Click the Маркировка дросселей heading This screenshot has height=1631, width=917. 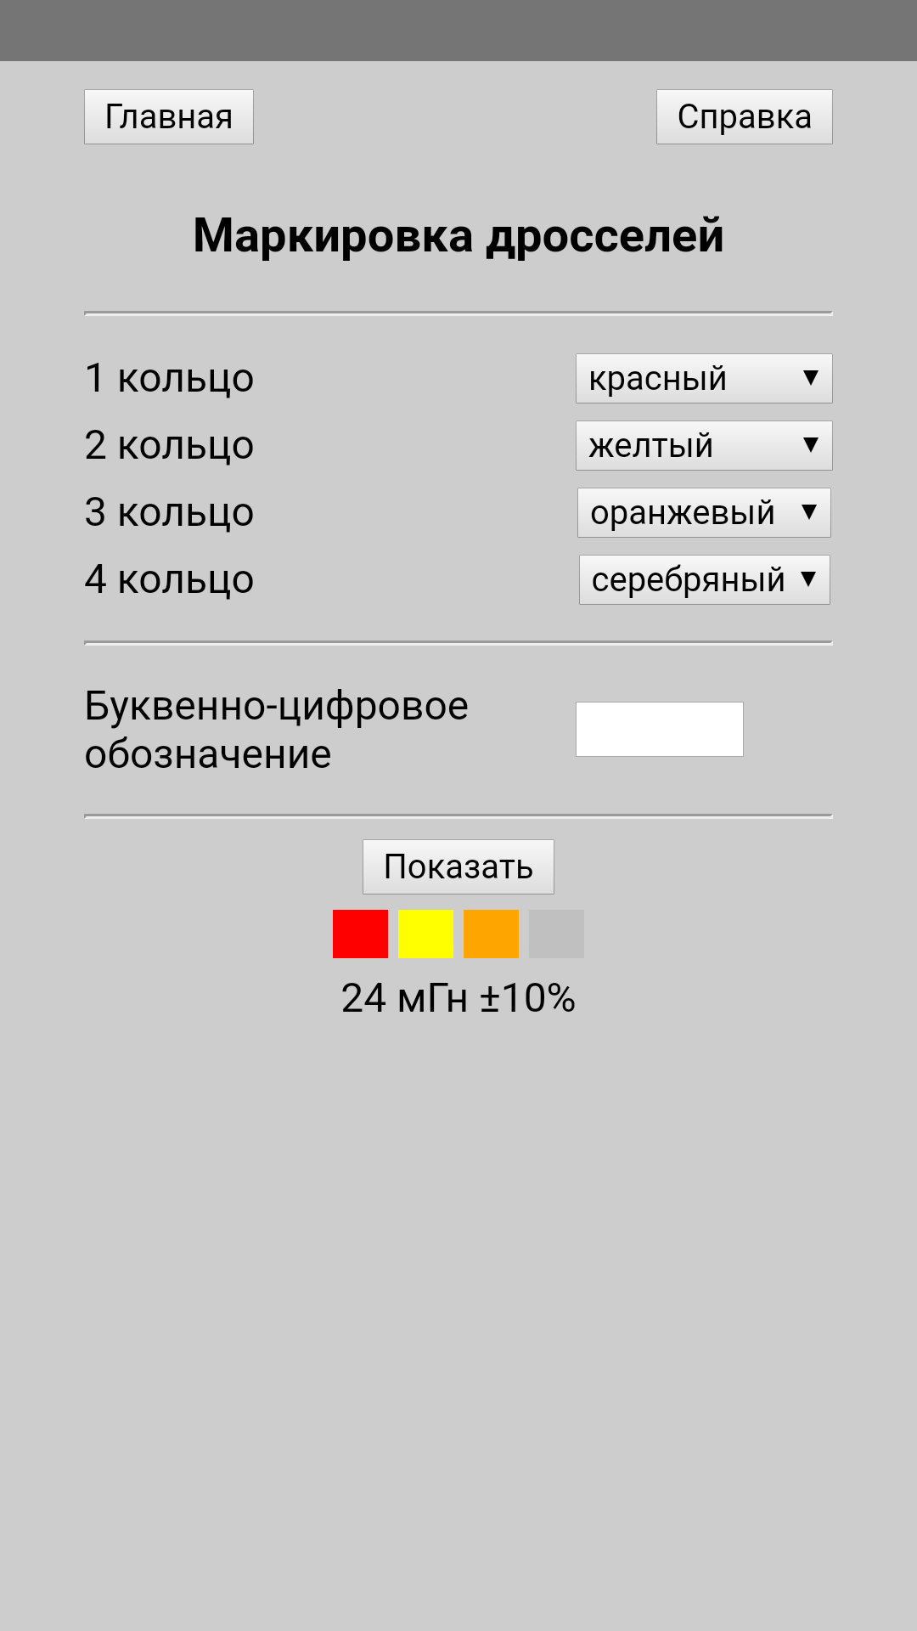[x=458, y=235]
